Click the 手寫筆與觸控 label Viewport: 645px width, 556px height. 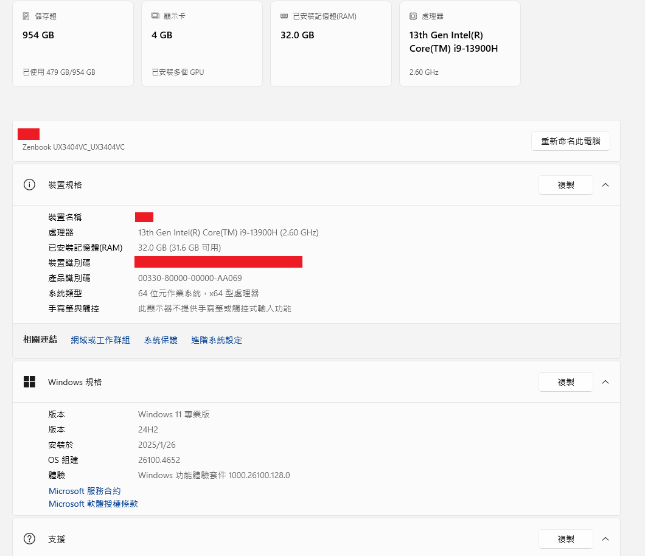pyautogui.click(x=74, y=308)
